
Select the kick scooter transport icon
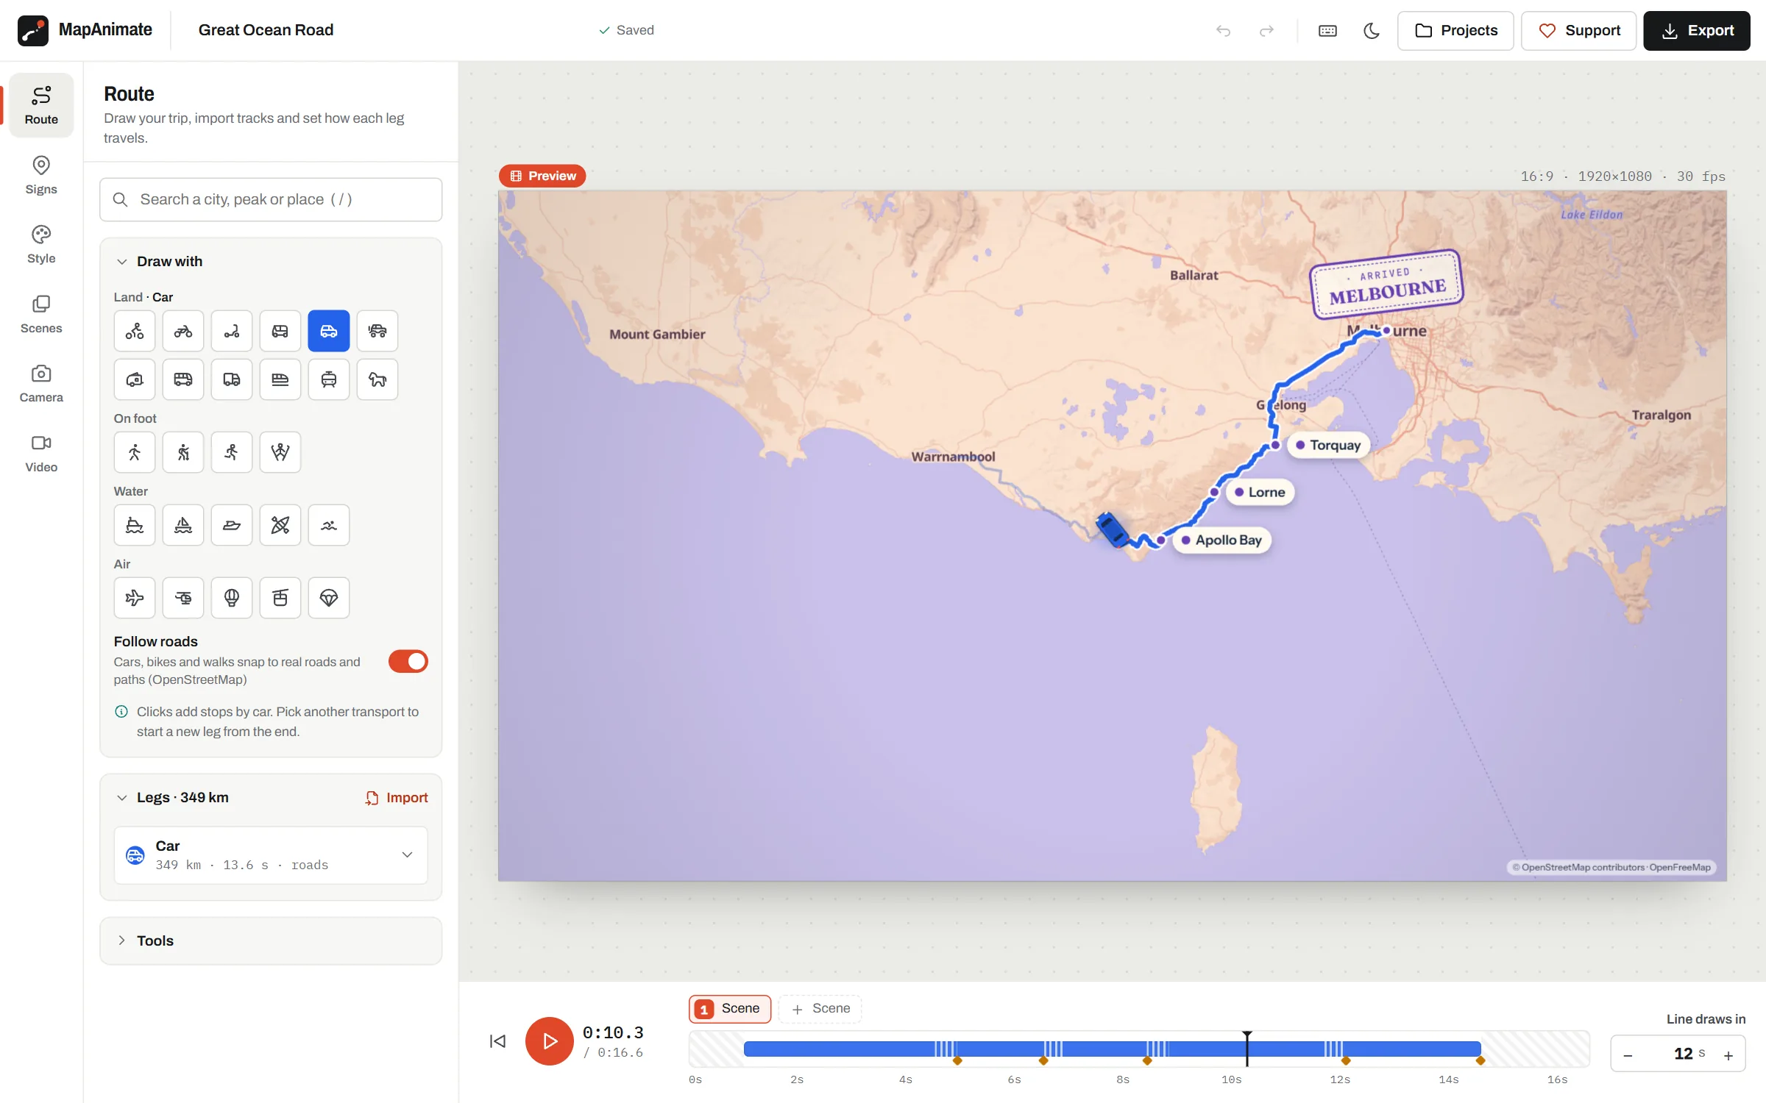pyautogui.click(x=232, y=331)
